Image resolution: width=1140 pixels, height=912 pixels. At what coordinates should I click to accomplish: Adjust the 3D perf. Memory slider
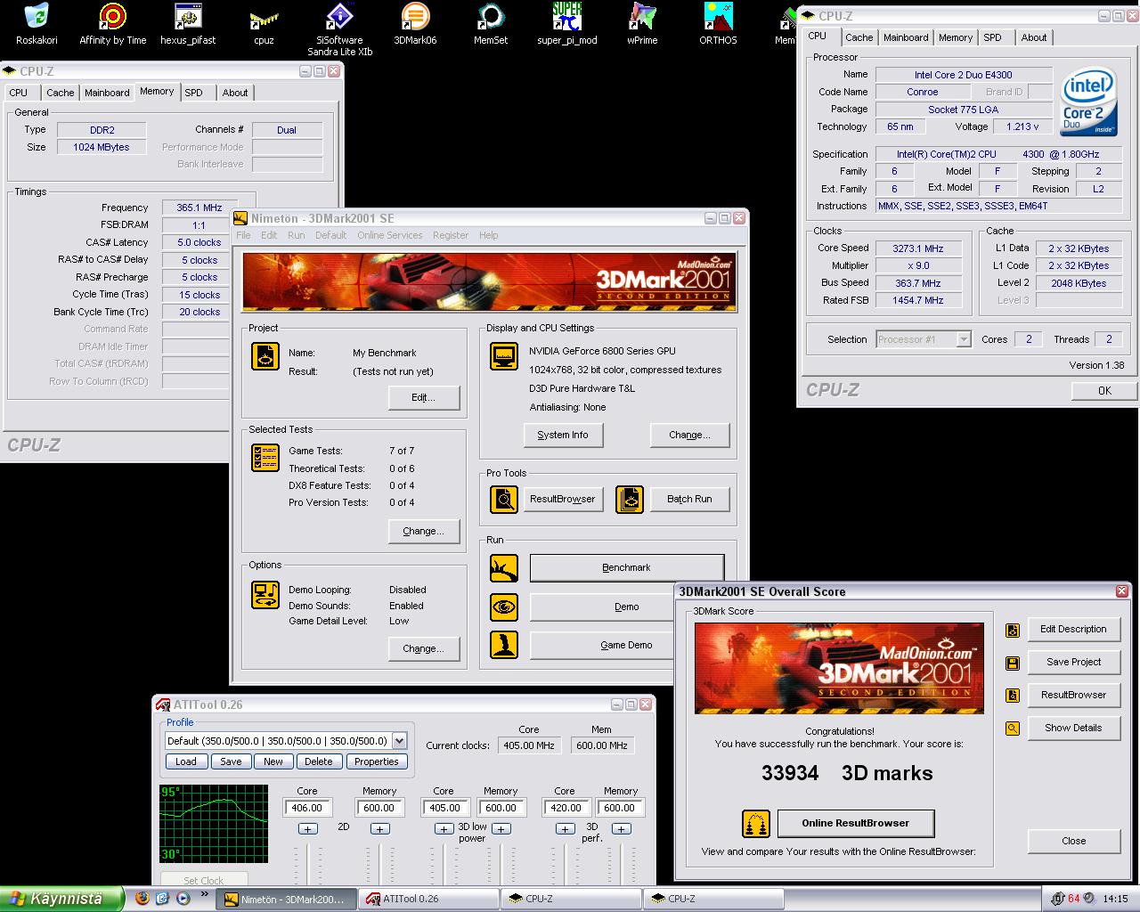point(621,862)
